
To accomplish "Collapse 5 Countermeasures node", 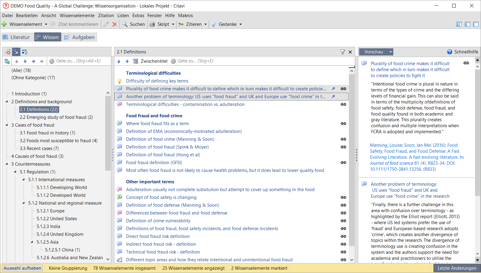I will pos(7,164).
